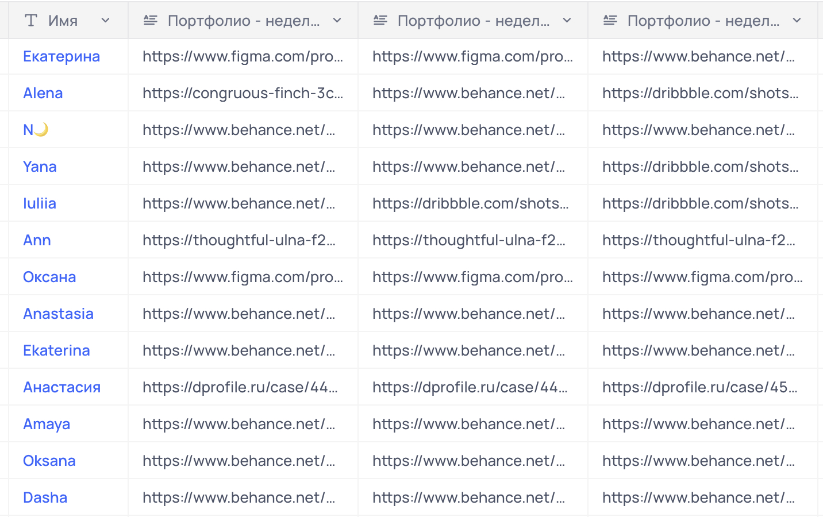Select the first Портфолио column header label
Image resolution: width=823 pixels, height=517 pixels.
point(244,21)
